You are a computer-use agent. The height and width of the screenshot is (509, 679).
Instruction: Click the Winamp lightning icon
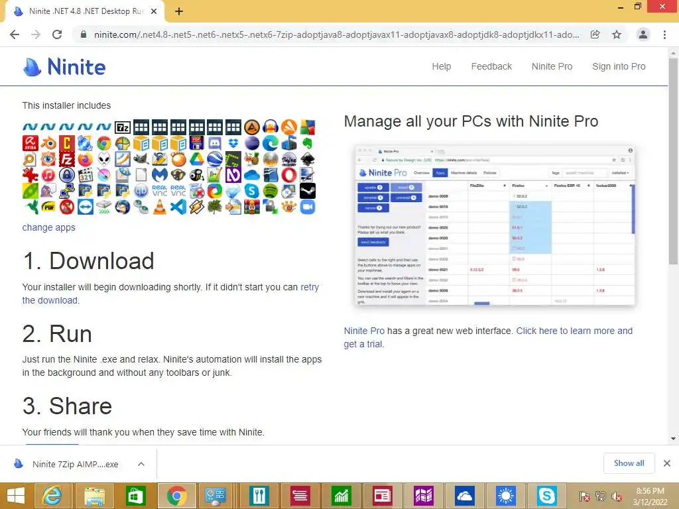[196, 207]
